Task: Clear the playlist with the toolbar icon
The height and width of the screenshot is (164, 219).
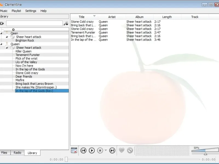Action: [74, 151]
